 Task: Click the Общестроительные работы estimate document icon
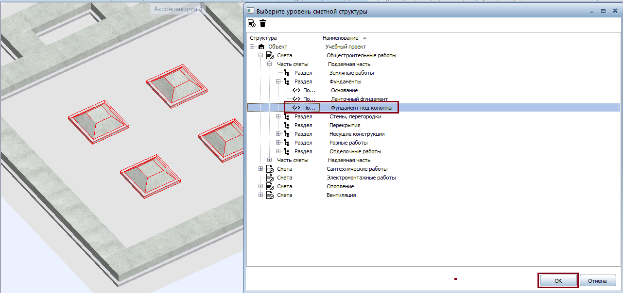point(270,55)
